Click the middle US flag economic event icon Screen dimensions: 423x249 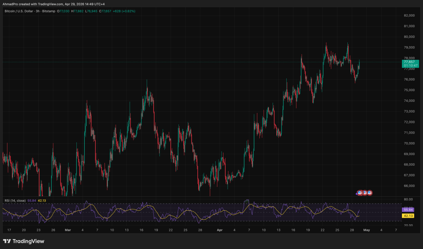click(365, 193)
